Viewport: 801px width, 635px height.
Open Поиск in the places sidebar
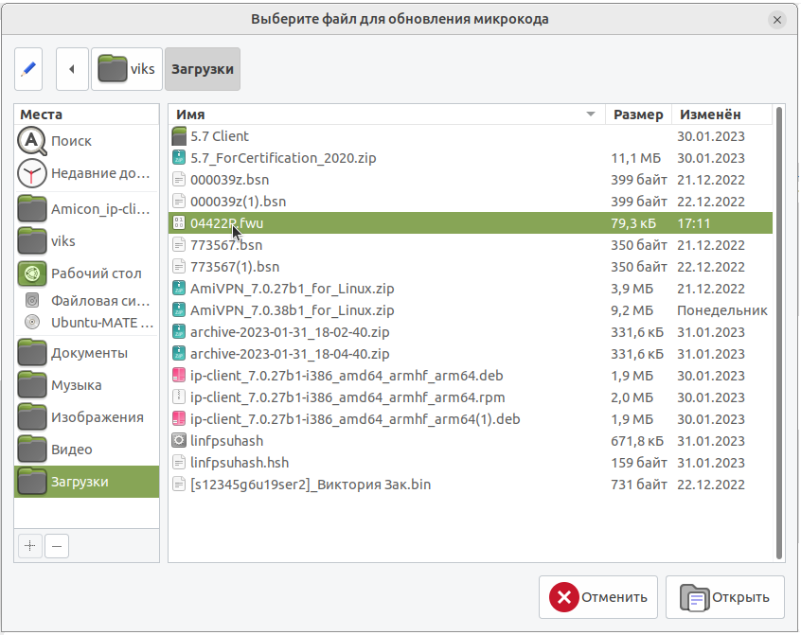pyautogui.click(x=71, y=141)
